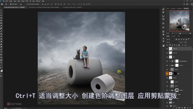
Task: Switch to the Histogram tab
Action: coord(179,8)
